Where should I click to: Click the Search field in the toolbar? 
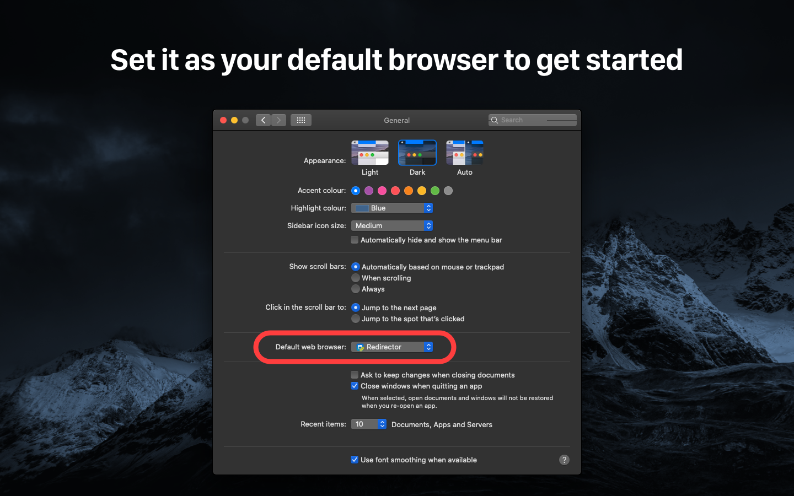click(x=533, y=120)
